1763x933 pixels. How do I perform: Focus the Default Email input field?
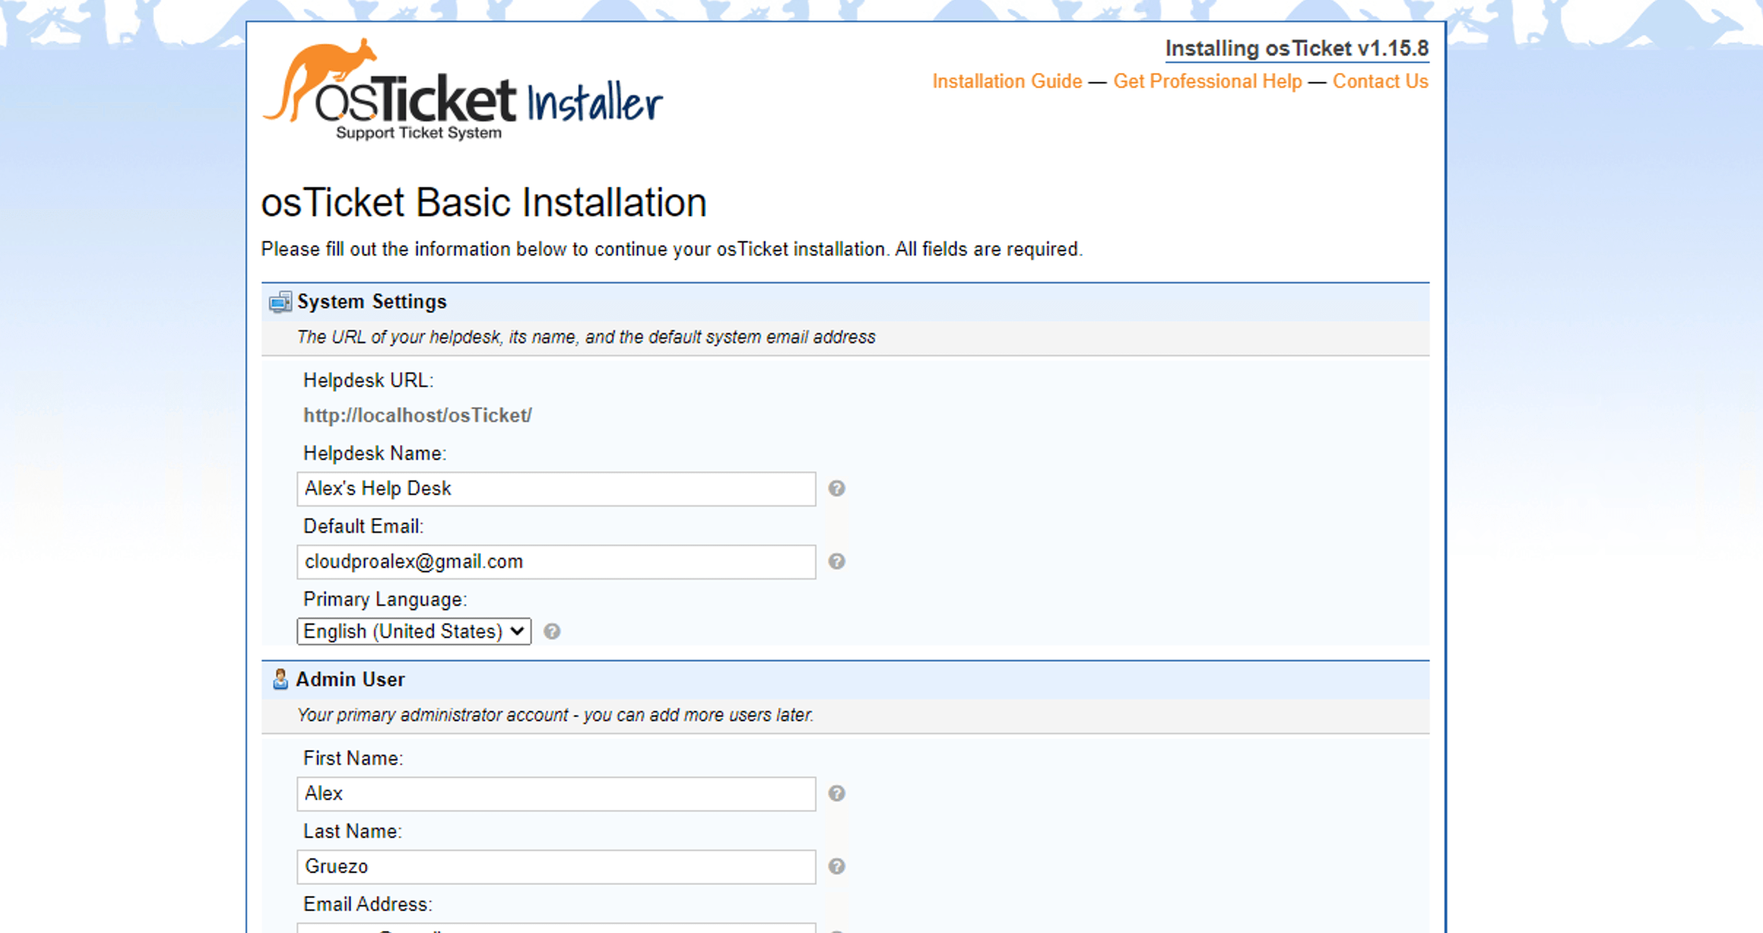556,561
